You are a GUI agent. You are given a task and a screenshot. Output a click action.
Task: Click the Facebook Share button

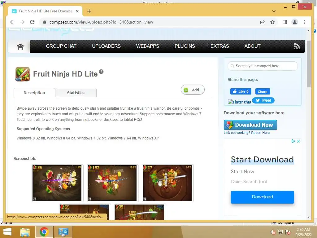tap(263, 92)
